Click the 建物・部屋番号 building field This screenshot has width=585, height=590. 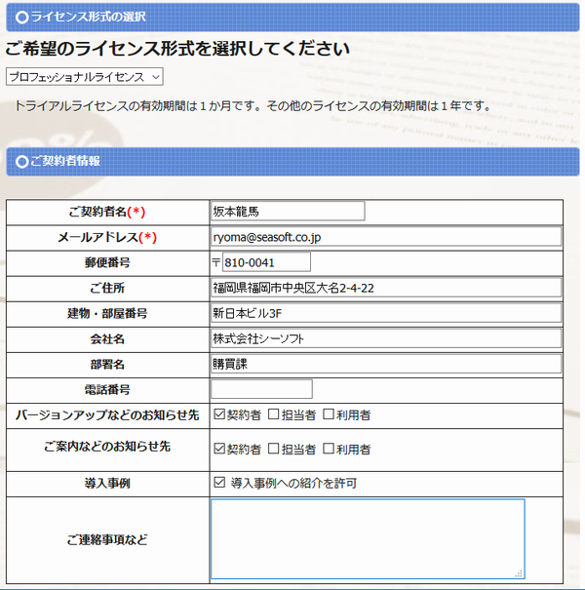[x=385, y=313]
